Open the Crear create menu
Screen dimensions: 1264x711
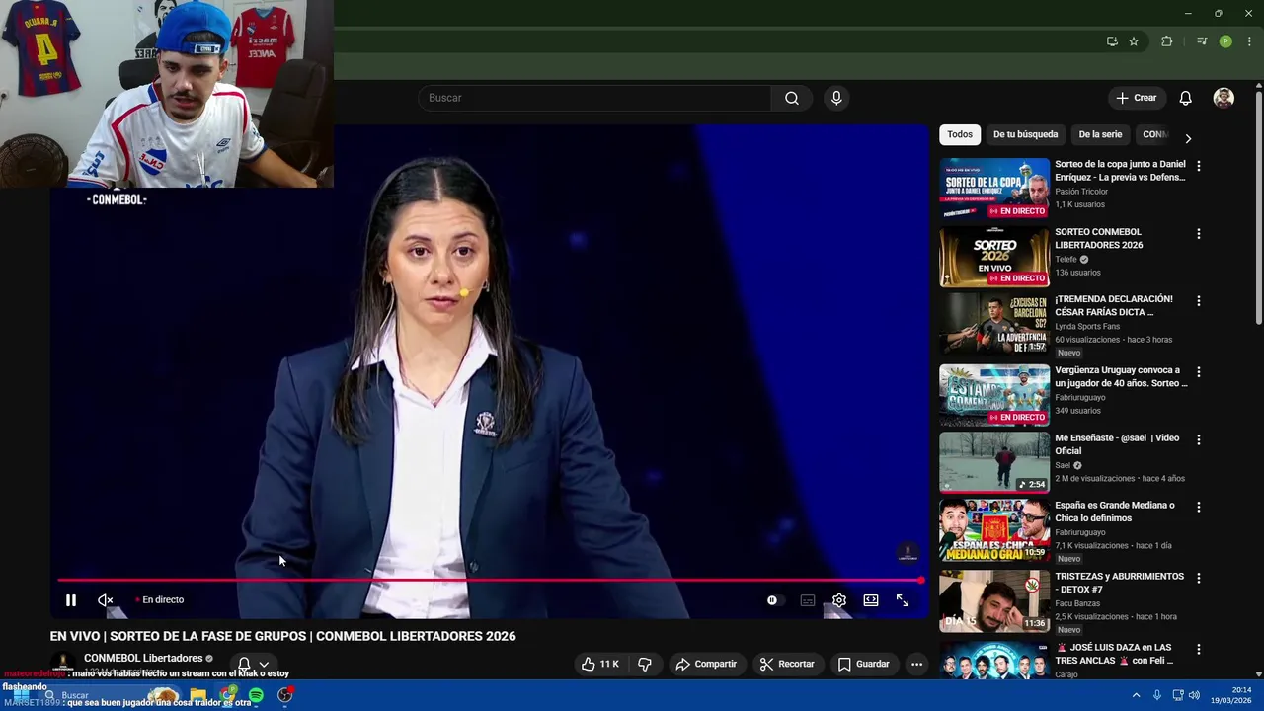pyautogui.click(x=1137, y=98)
